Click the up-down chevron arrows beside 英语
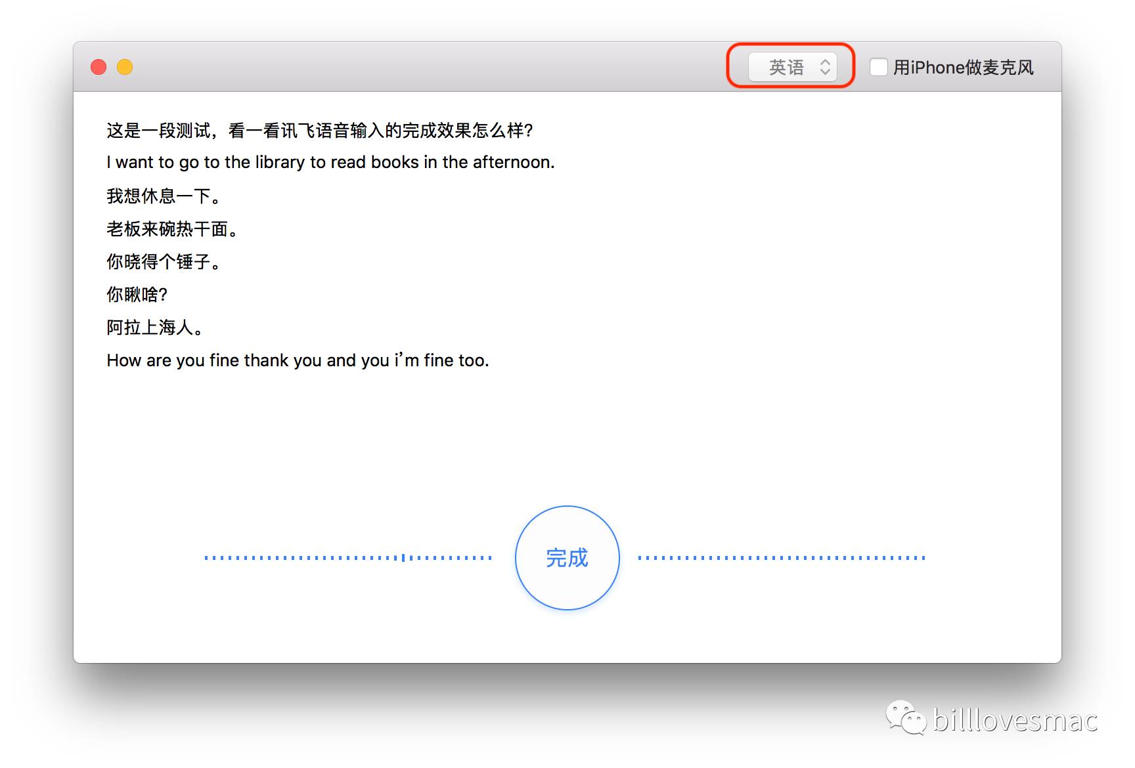The width and height of the screenshot is (1135, 768). coord(825,67)
